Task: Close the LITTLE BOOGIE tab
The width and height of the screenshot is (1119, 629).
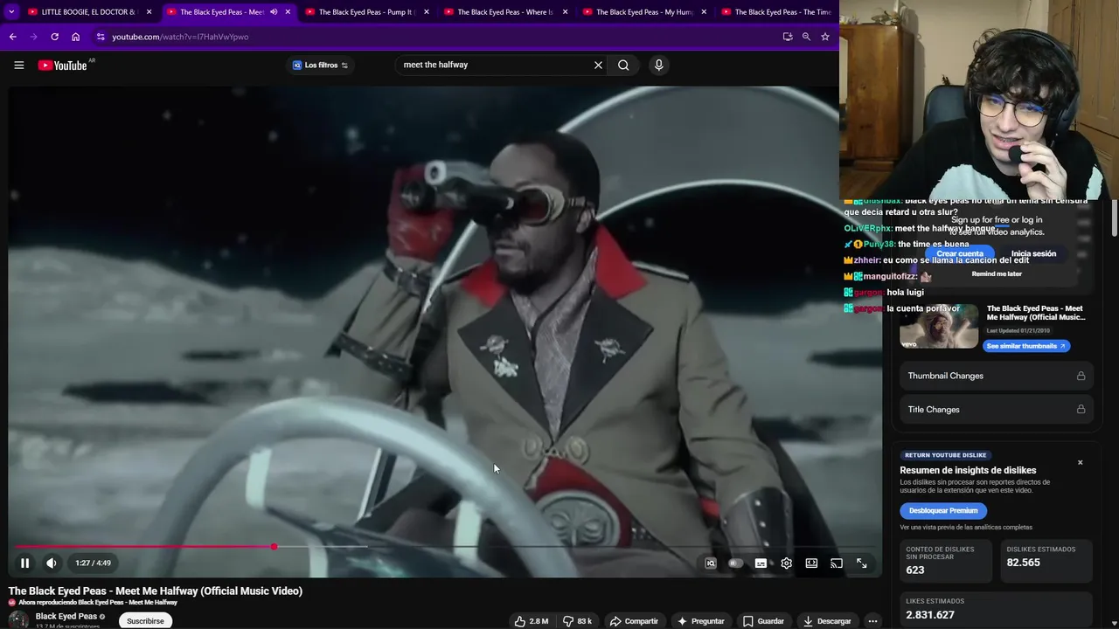Action: coord(149,12)
